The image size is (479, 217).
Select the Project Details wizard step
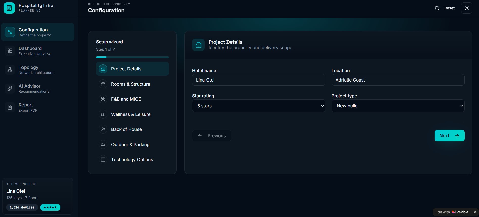pos(132,69)
